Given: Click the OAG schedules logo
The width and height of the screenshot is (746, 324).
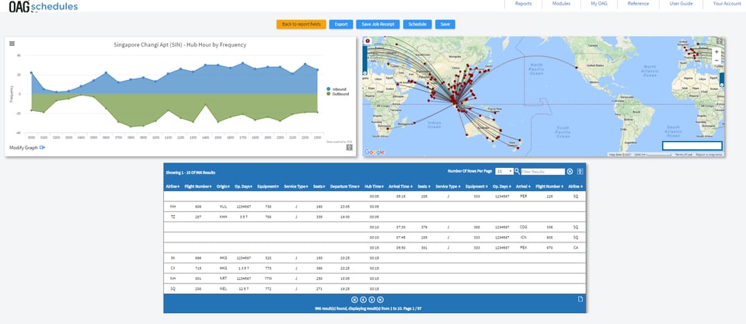Looking at the screenshot, I should tap(44, 6).
